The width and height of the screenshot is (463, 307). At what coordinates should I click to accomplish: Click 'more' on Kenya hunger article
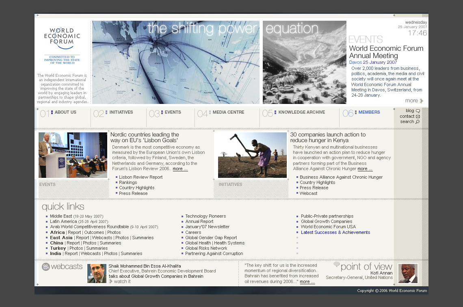[x=365, y=169]
